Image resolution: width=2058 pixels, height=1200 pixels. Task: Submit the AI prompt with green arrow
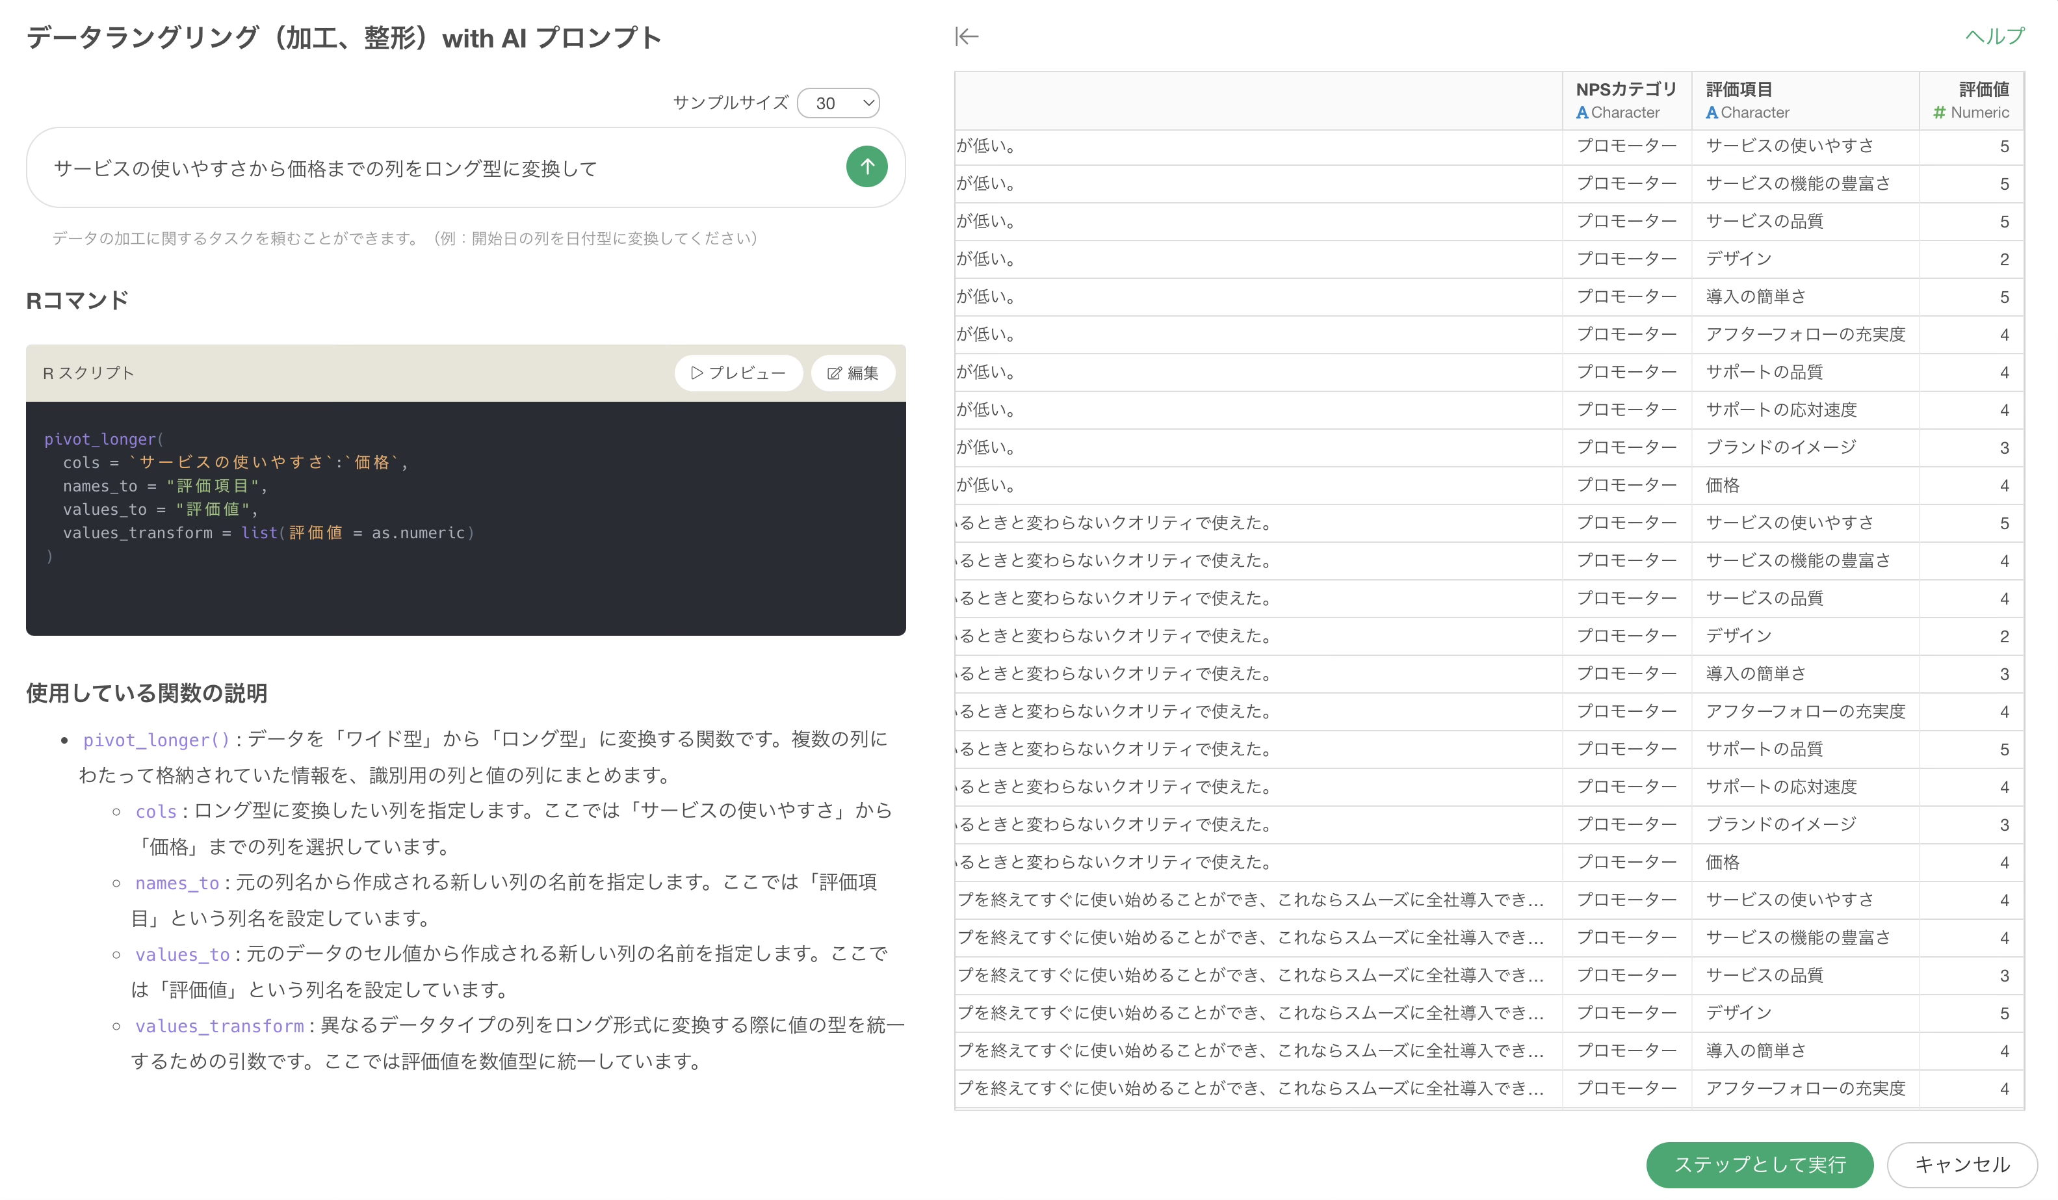(866, 166)
